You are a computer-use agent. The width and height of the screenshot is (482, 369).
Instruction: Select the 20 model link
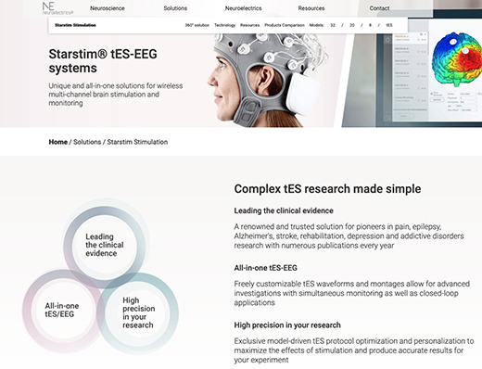(x=352, y=25)
